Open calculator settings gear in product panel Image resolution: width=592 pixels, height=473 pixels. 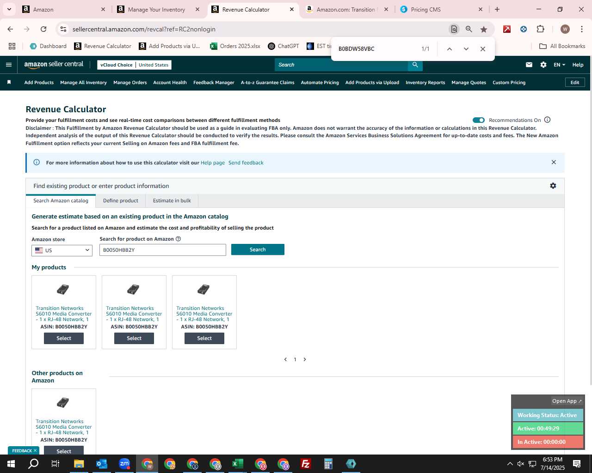pyautogui.click(x=553, y=186)
